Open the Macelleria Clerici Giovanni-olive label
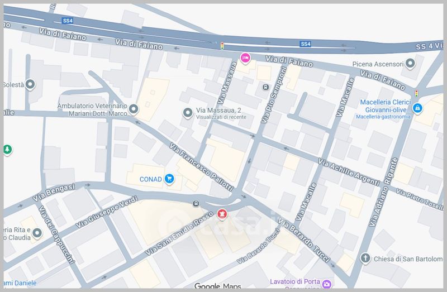 point(385,106)
